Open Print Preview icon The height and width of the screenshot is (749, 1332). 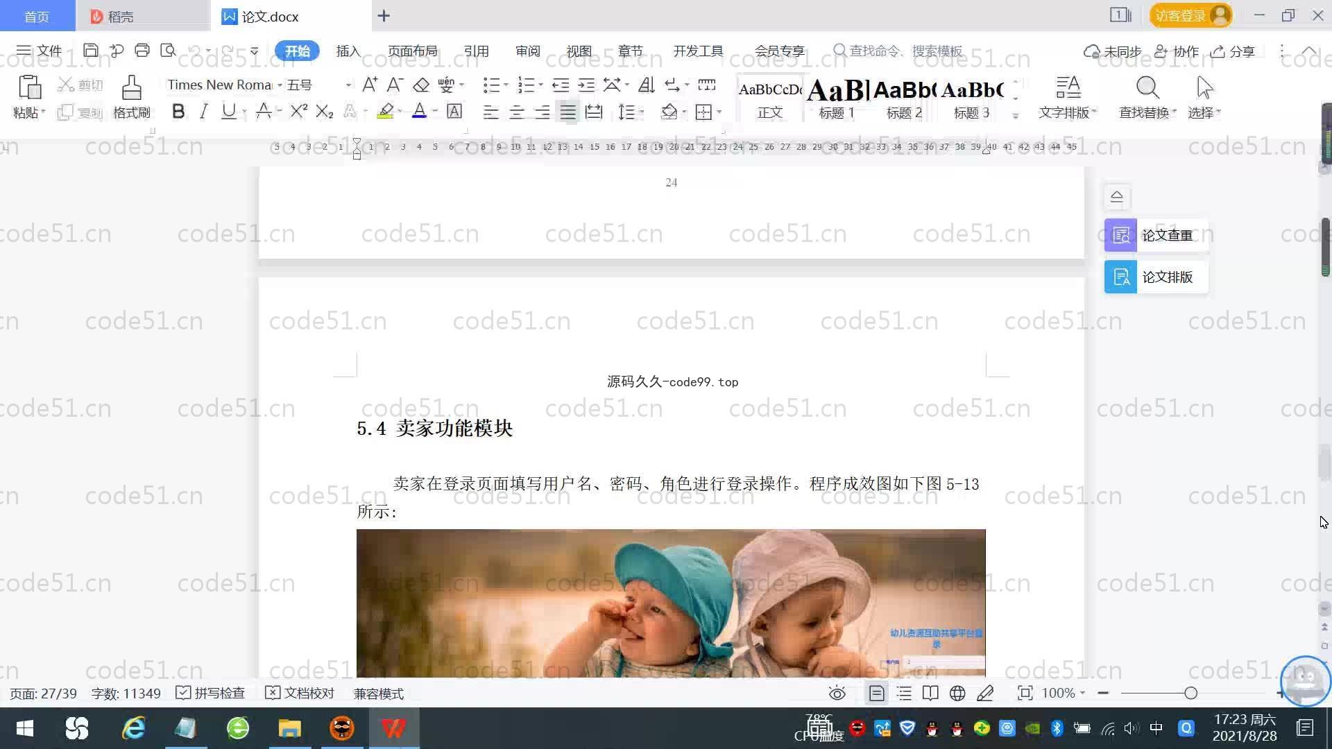[x=168, y=51]
